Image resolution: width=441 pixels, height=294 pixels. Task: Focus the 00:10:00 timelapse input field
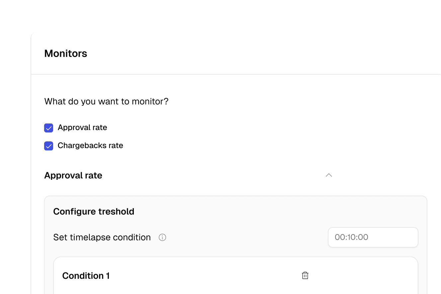(x=373, y=237)
